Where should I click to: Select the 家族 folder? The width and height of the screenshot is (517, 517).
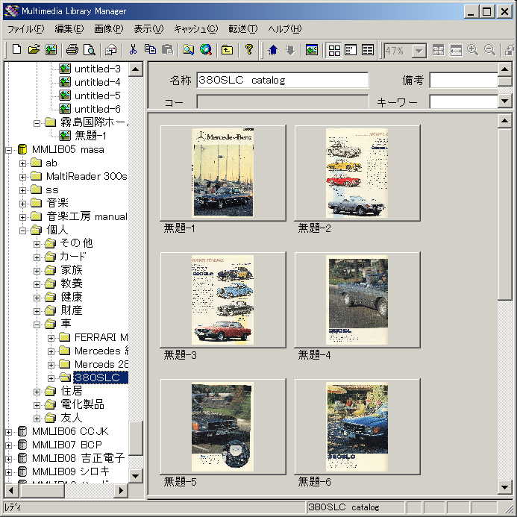71,270
